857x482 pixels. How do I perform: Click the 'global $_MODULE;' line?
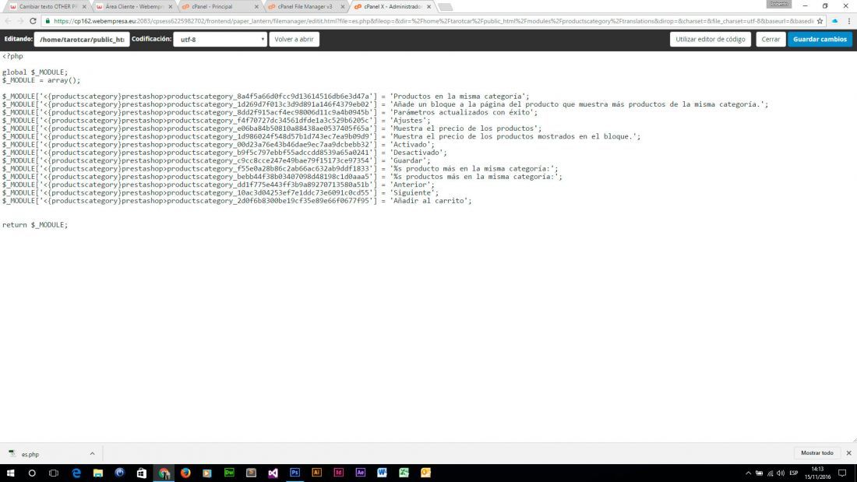pyautogui.click(x=35, y=72)
